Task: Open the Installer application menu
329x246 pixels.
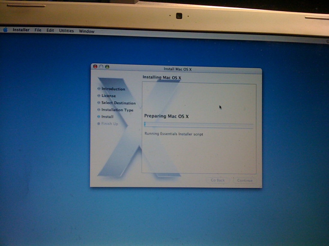Action: click(21, 30)
